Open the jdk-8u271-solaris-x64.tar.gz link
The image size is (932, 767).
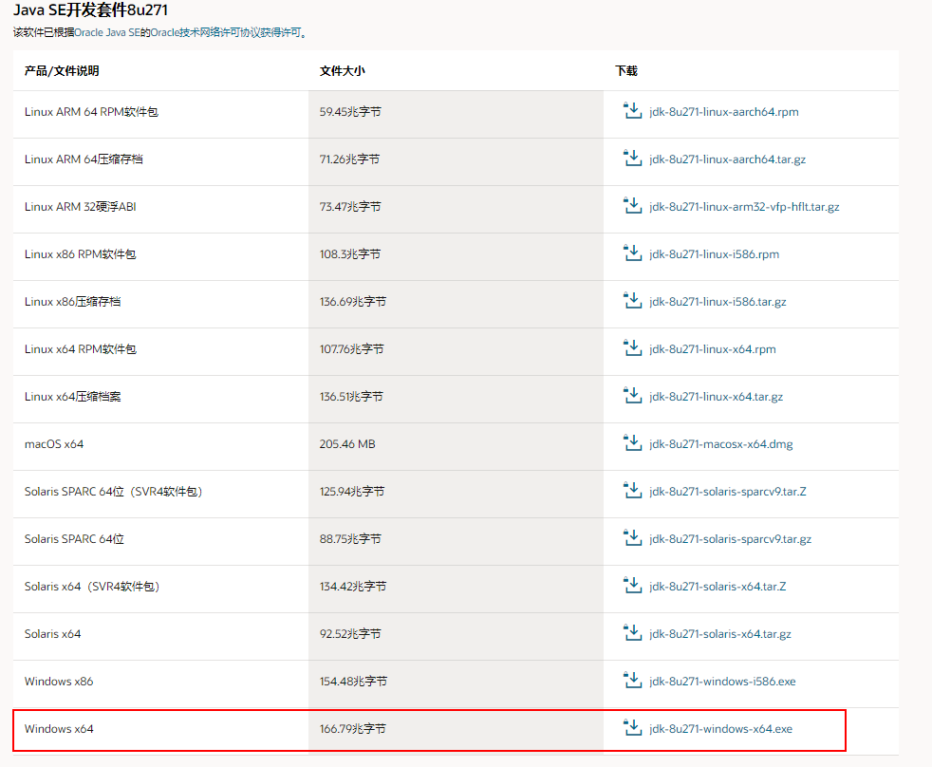(720, 634)
